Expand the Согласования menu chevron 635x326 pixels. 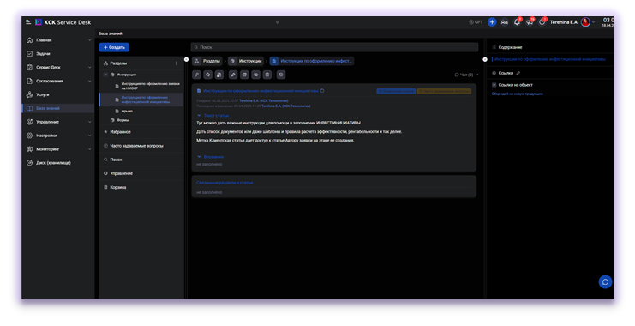89,81
